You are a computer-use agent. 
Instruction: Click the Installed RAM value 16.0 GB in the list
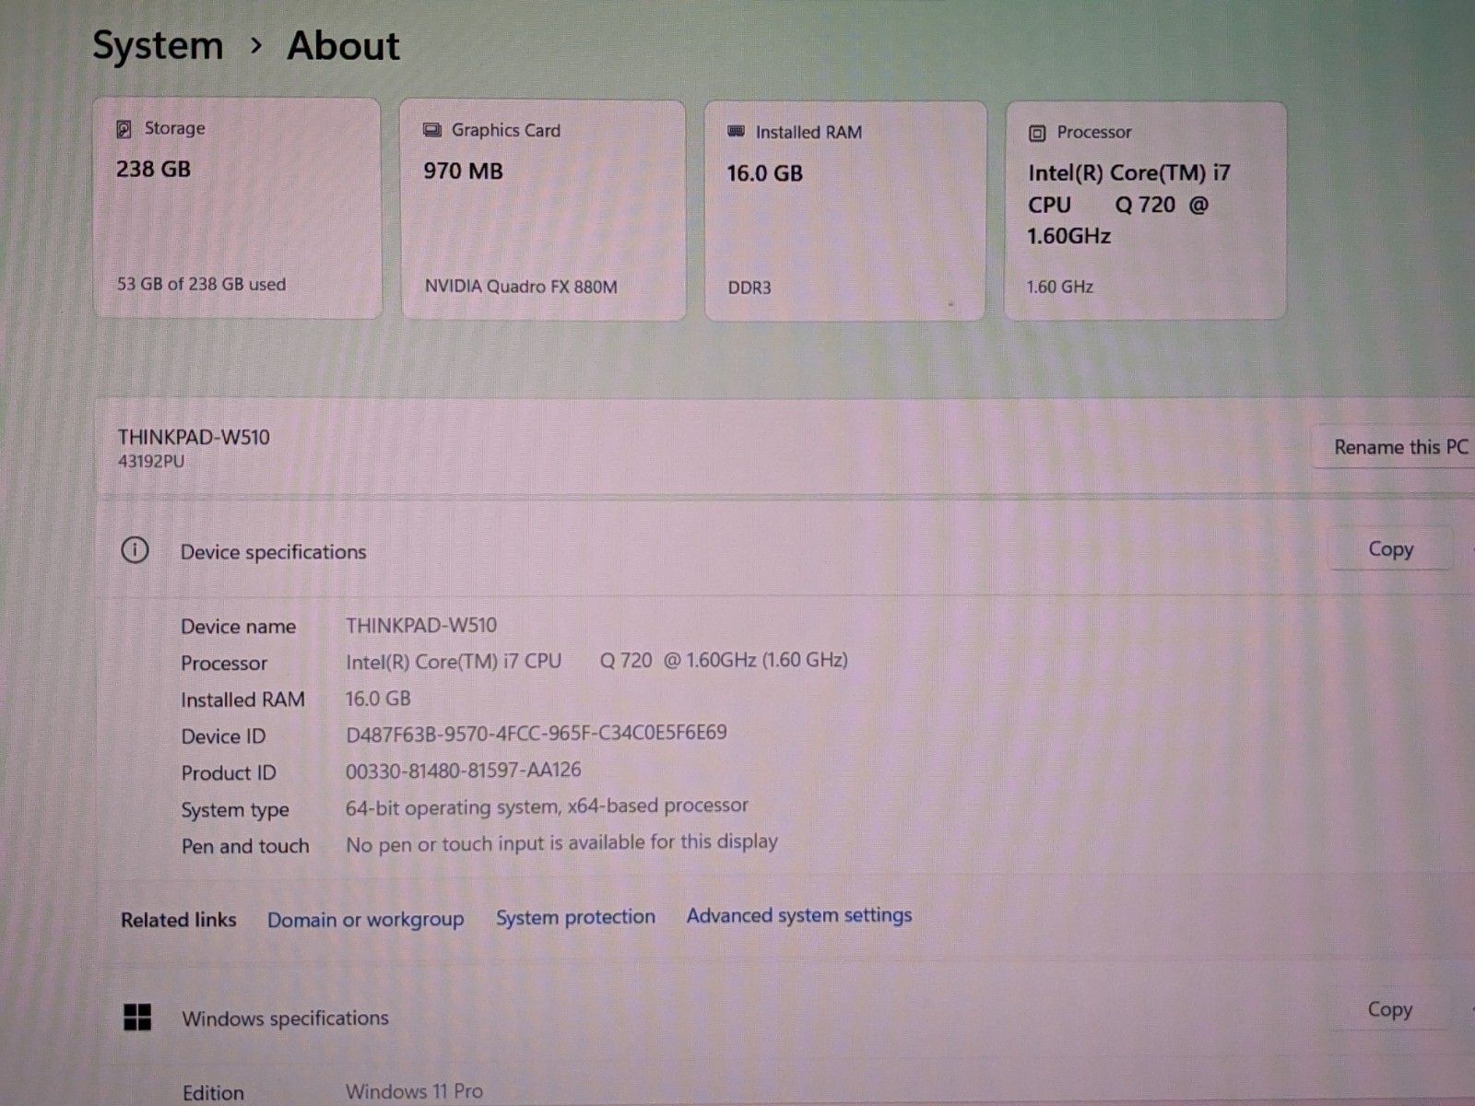tap(378, 699)
